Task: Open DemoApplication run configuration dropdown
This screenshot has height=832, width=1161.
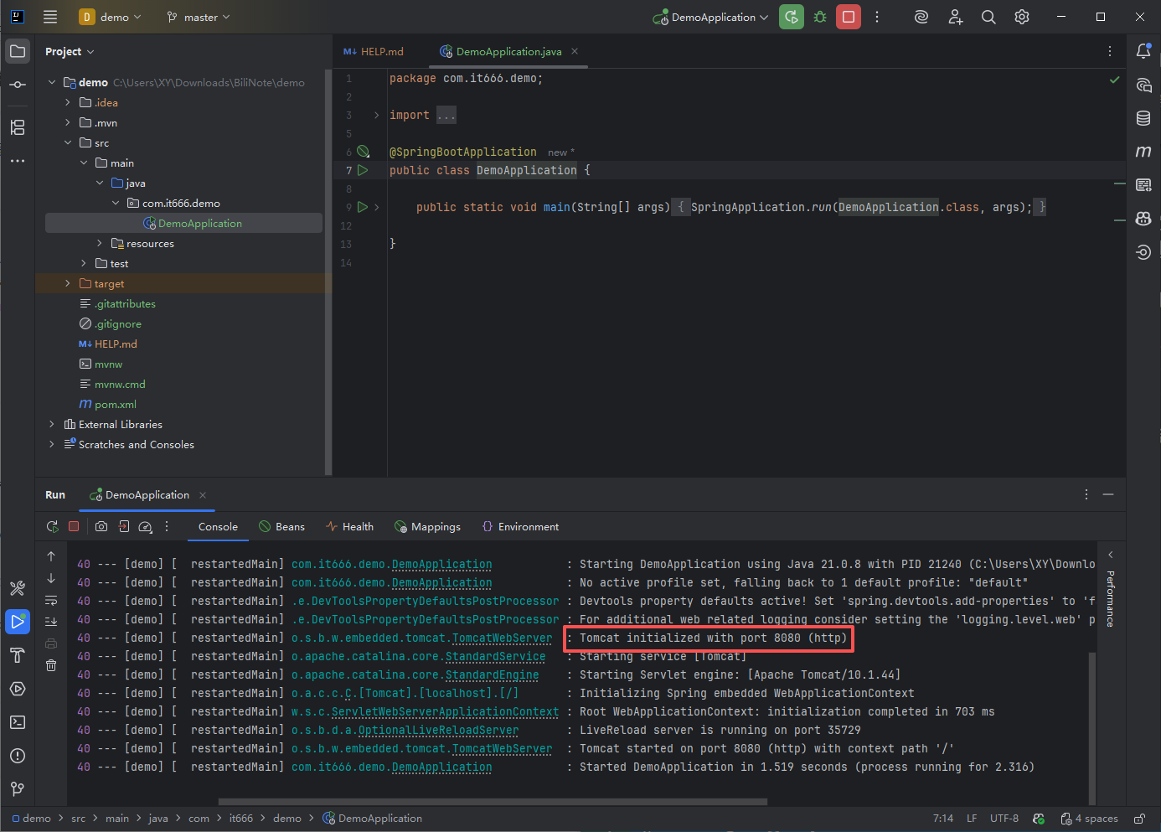Action: (711, 17)
